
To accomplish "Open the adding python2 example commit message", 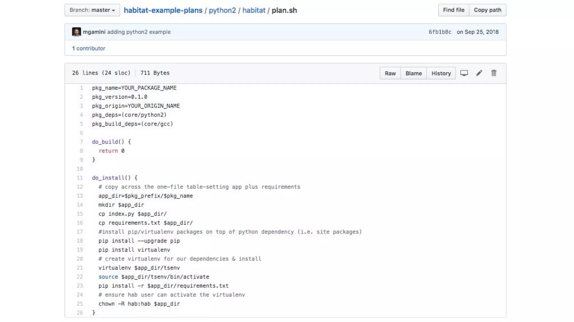I will (x=139, y=32).
